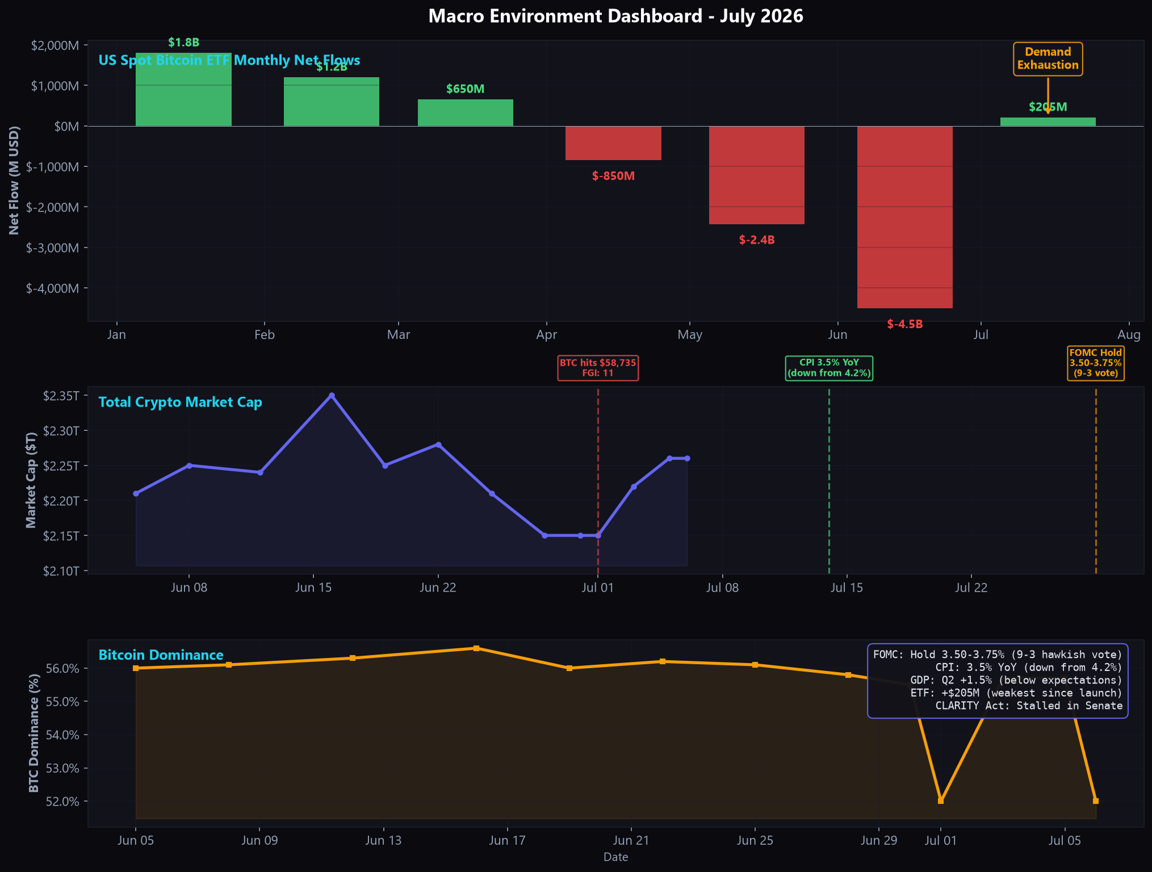The image size is (1152, 872).
Task: Click the Jul 15 x-axis label
Action: point(847,588)
